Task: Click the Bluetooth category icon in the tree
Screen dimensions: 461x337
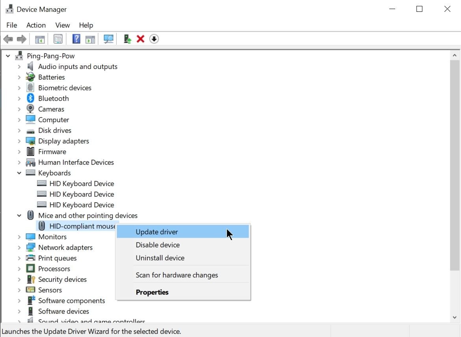Action: (30, 99)
